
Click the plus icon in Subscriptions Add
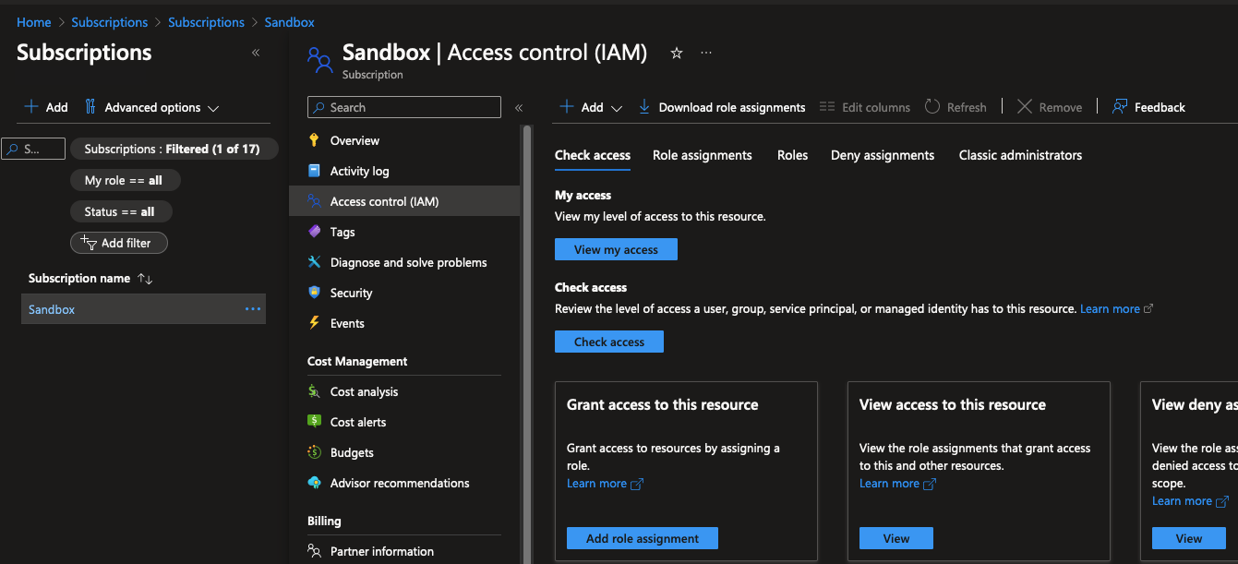(31, 107)
